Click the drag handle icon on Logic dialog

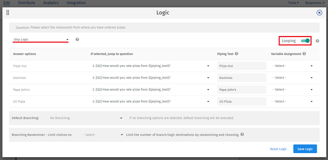pos(8,13)
